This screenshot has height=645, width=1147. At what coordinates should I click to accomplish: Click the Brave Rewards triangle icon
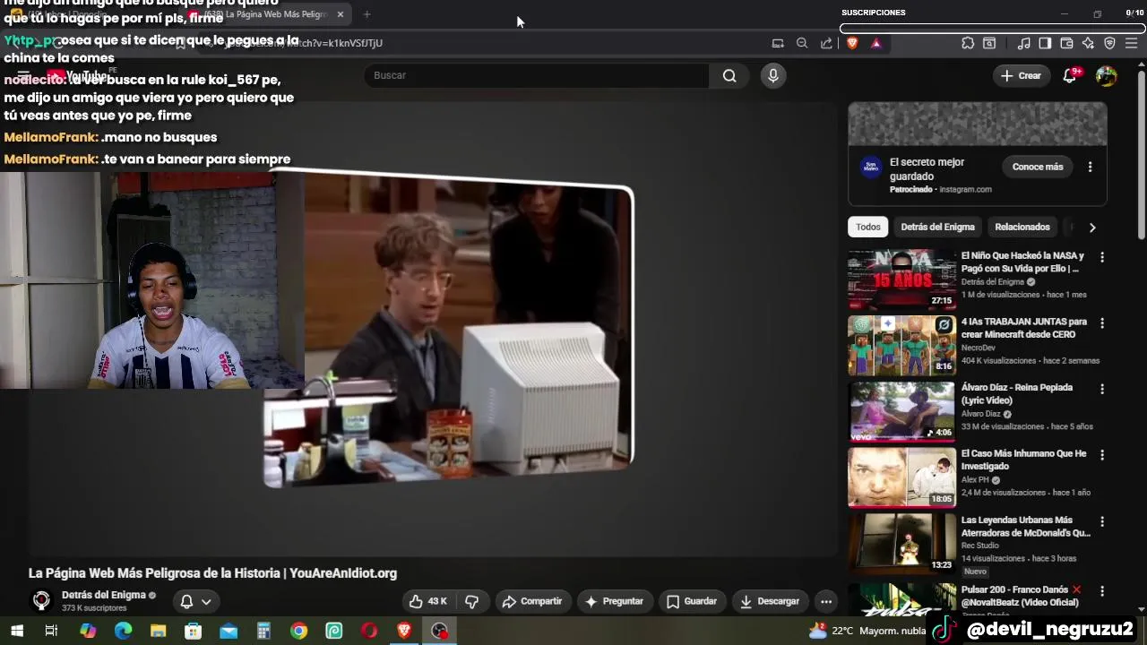876,43
